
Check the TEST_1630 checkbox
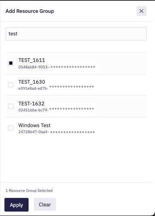pyautogui.click(x=10, y=85)
